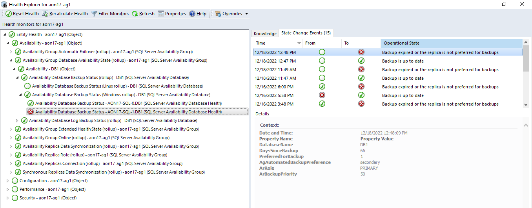Click empty state icon of Configuration node
Screen dimensions: 532x208
15,181
